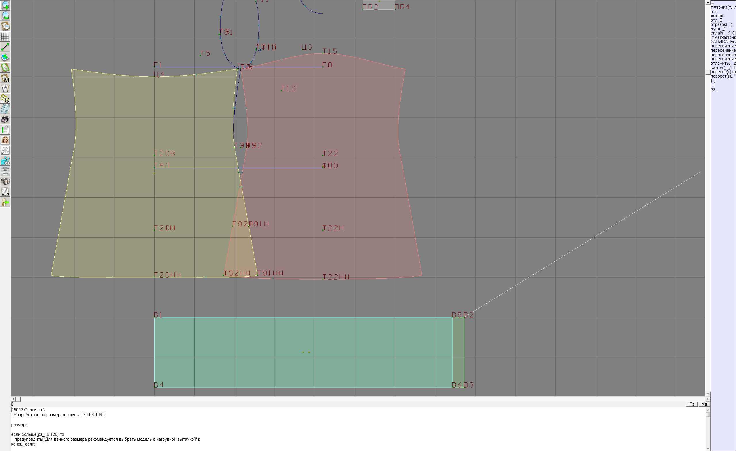Click the camera snapshot icon
This screenshot has height=451, width=736.
click(5, 120)
